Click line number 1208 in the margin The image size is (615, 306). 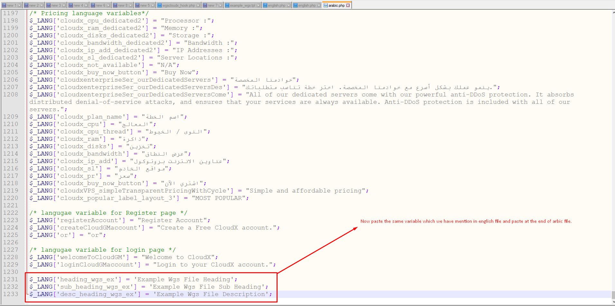(11, 94)
